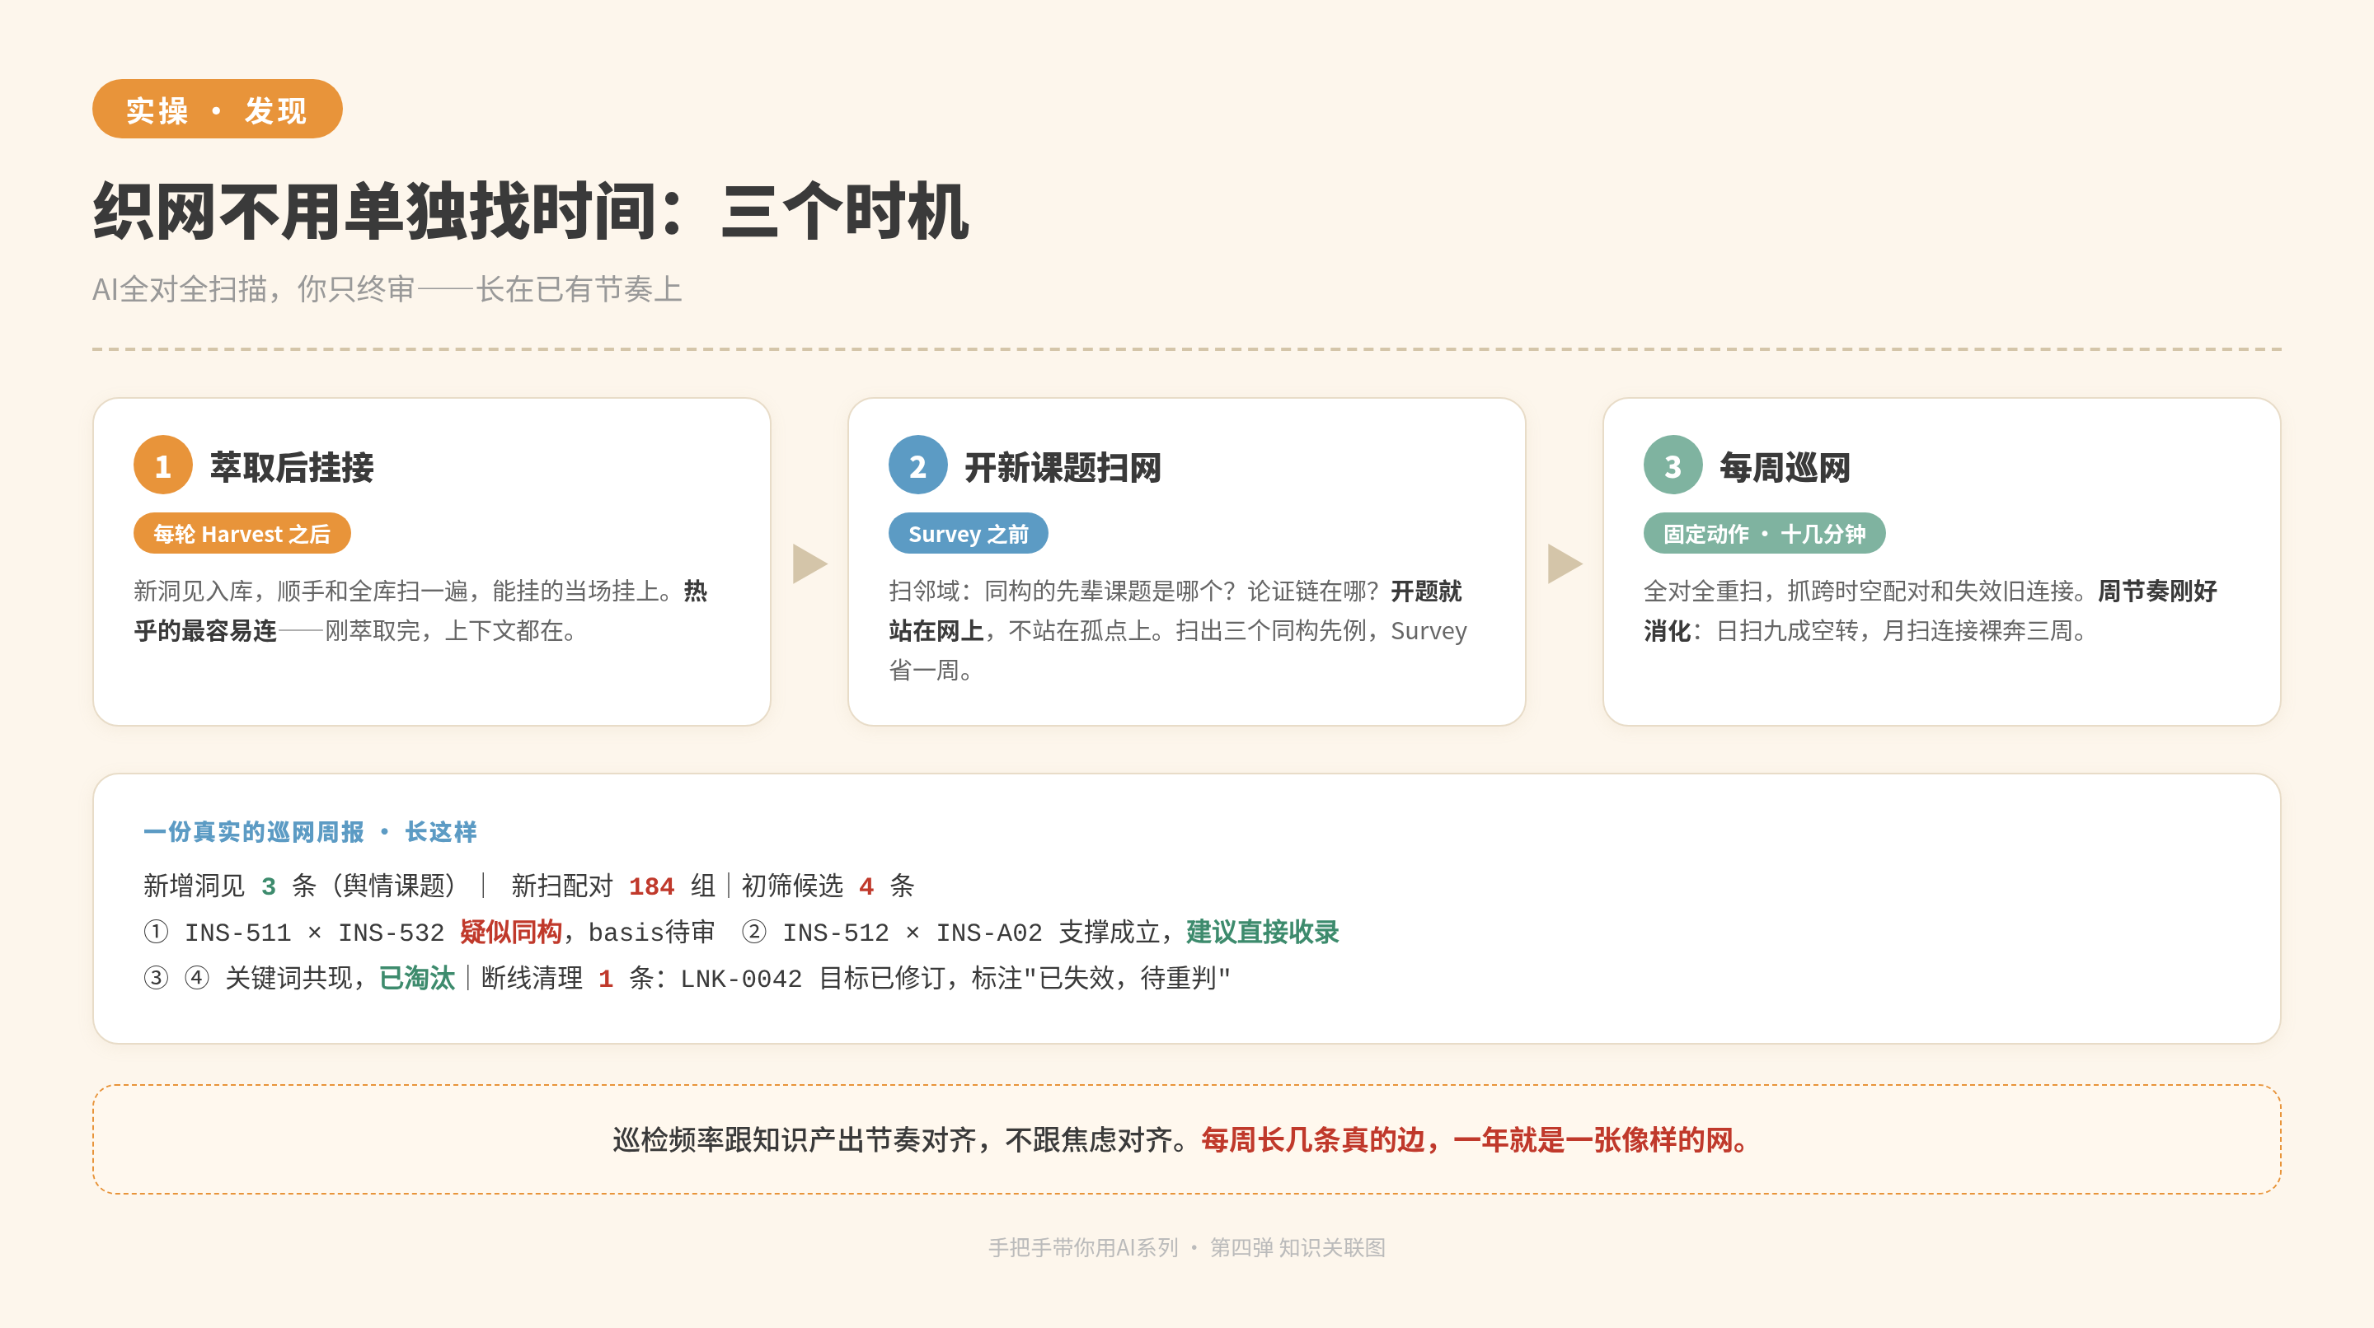Click the card heading 开新课题扫网
The width and height of the screenshot is (2374, 1328).
1063,467
